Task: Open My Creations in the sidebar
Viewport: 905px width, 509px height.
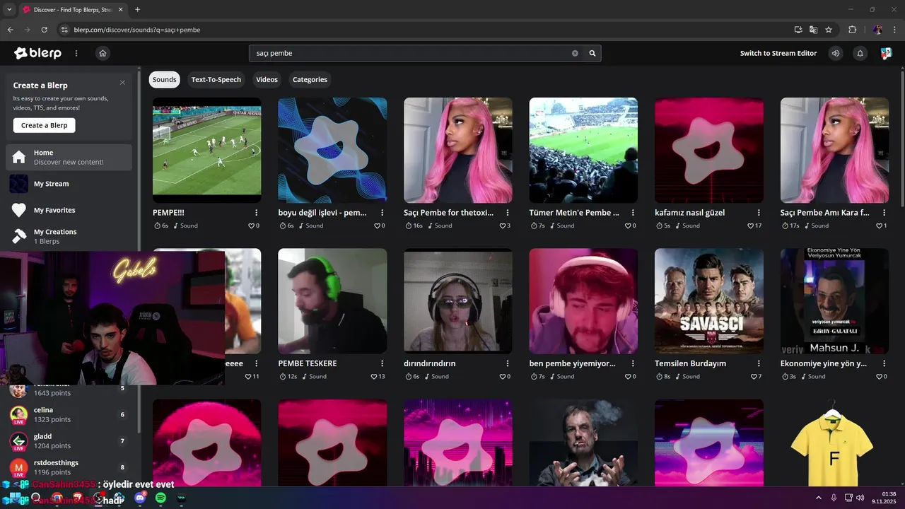Action: 69,236
